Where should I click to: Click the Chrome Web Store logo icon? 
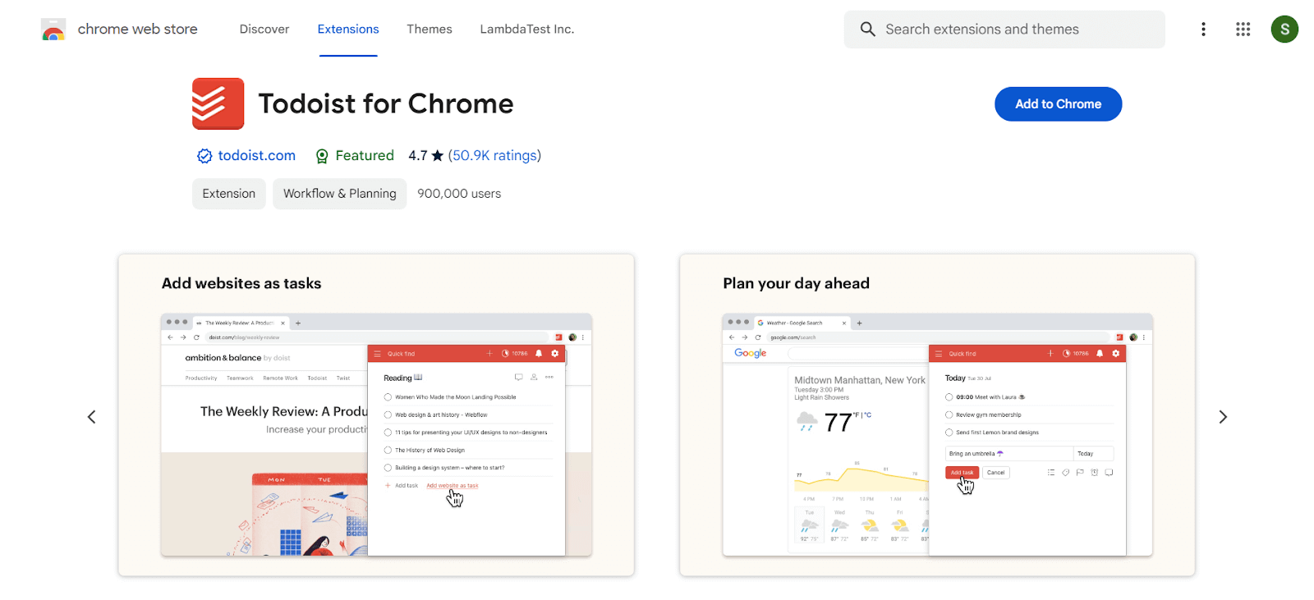53,30
